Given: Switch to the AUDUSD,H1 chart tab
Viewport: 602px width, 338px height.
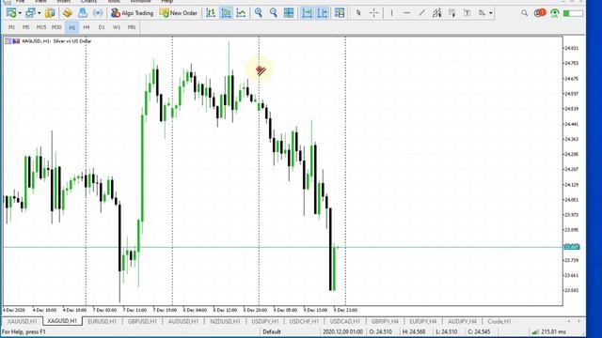Looking at the screenshot, I should tap(183, 321).
